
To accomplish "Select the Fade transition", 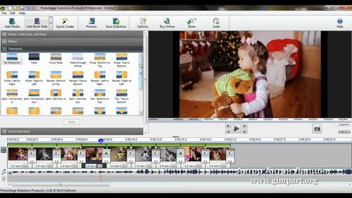I will click(34, 59).
